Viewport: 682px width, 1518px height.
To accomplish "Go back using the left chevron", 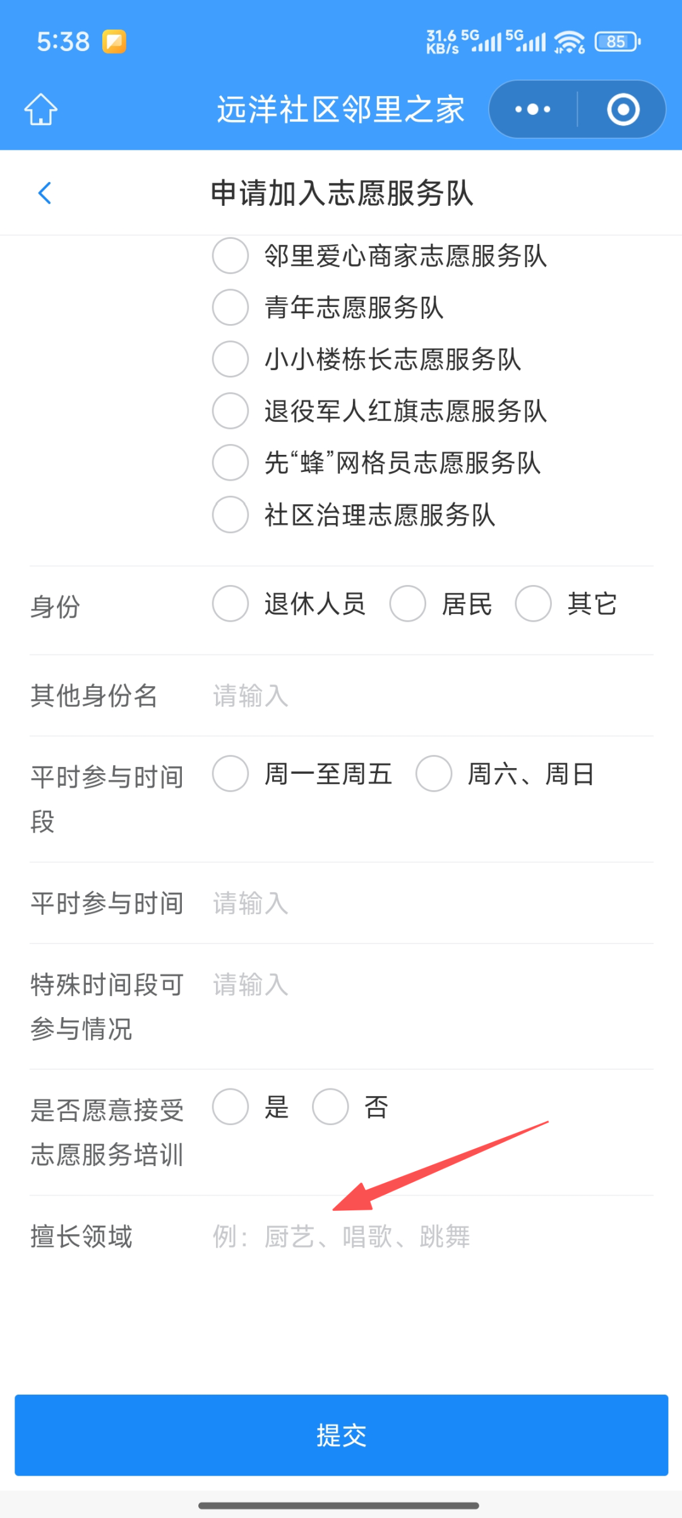I will tap(45, 193).
